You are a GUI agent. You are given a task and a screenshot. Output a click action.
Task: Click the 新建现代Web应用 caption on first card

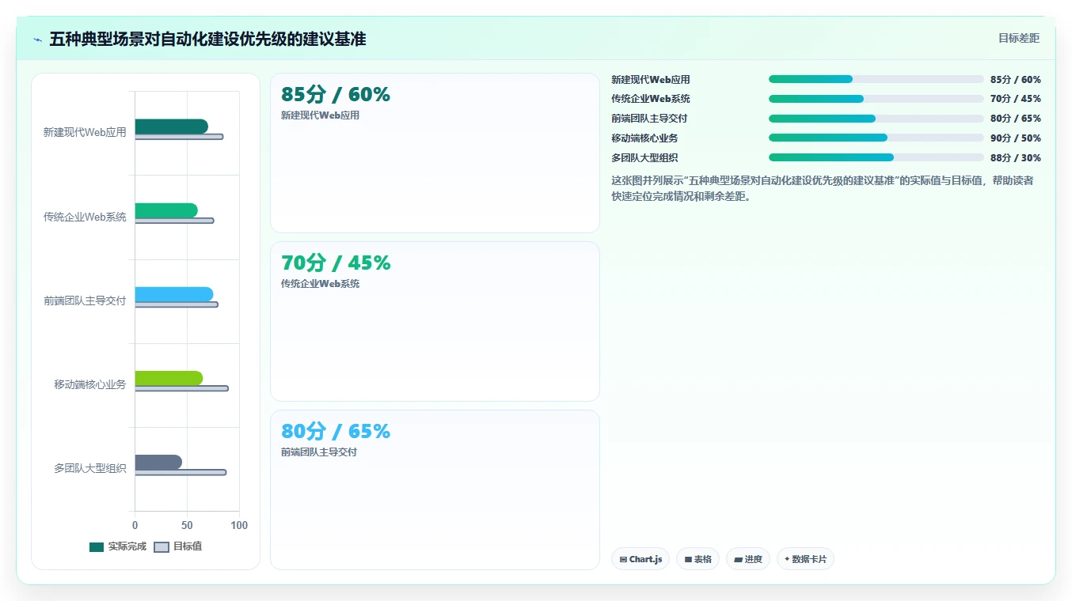[x=320, y=115]
